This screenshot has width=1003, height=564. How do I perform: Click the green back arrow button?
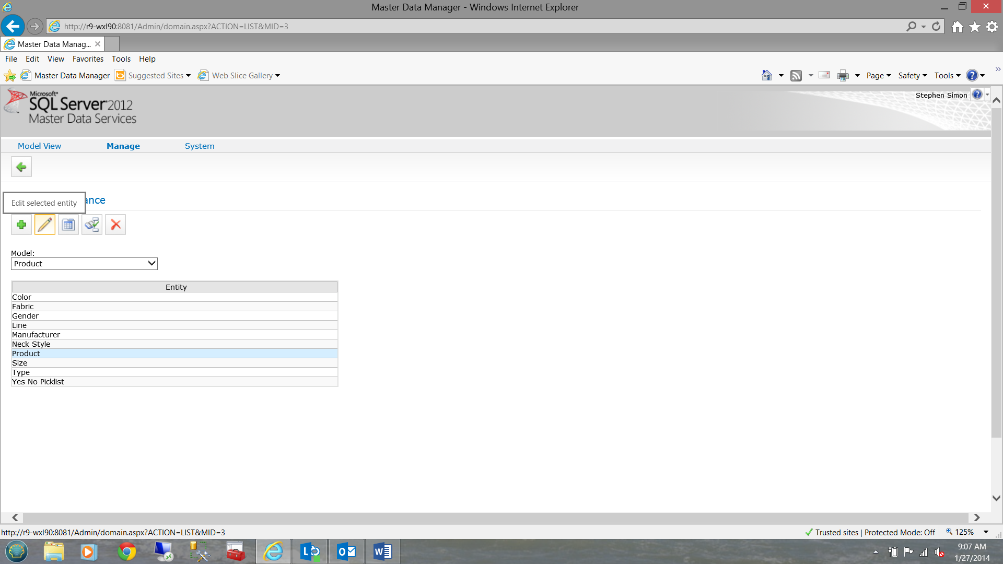coord(21,167)
